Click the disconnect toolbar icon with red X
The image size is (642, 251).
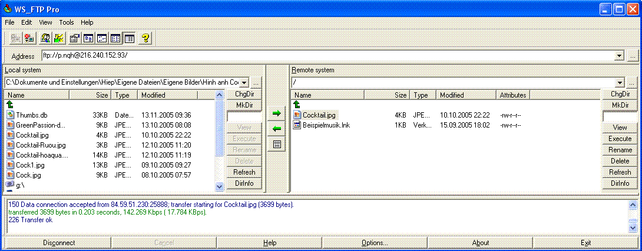coord(29,38)
